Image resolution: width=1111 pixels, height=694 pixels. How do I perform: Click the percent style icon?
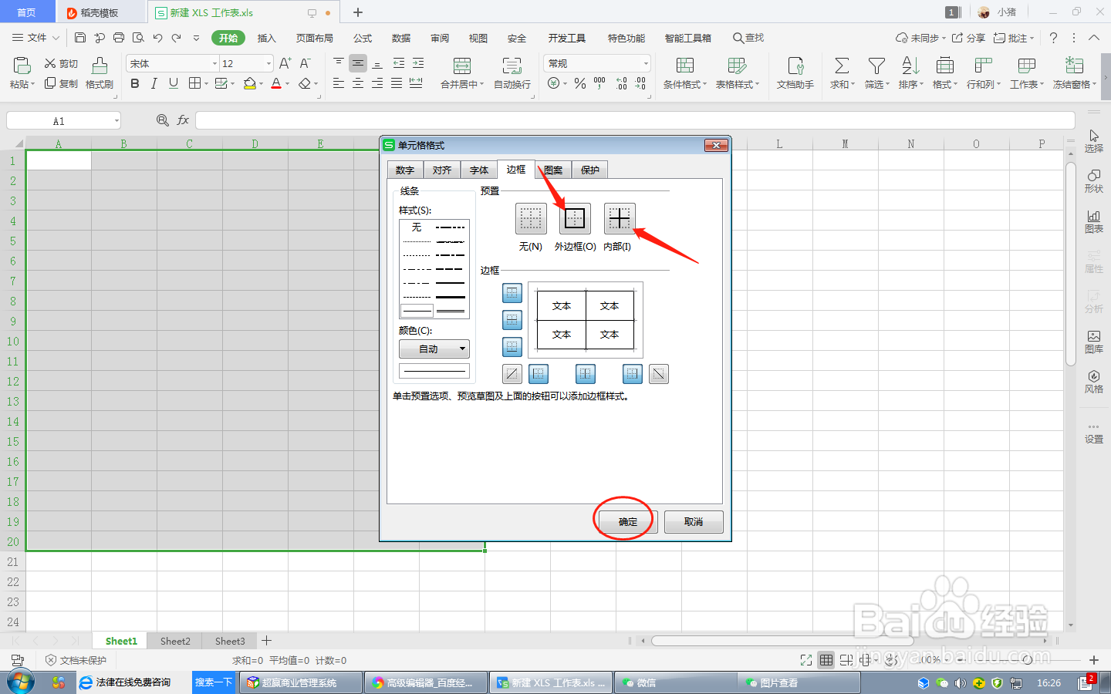pos(580,83)
